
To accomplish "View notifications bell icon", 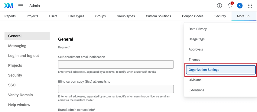I will [229, 6].
